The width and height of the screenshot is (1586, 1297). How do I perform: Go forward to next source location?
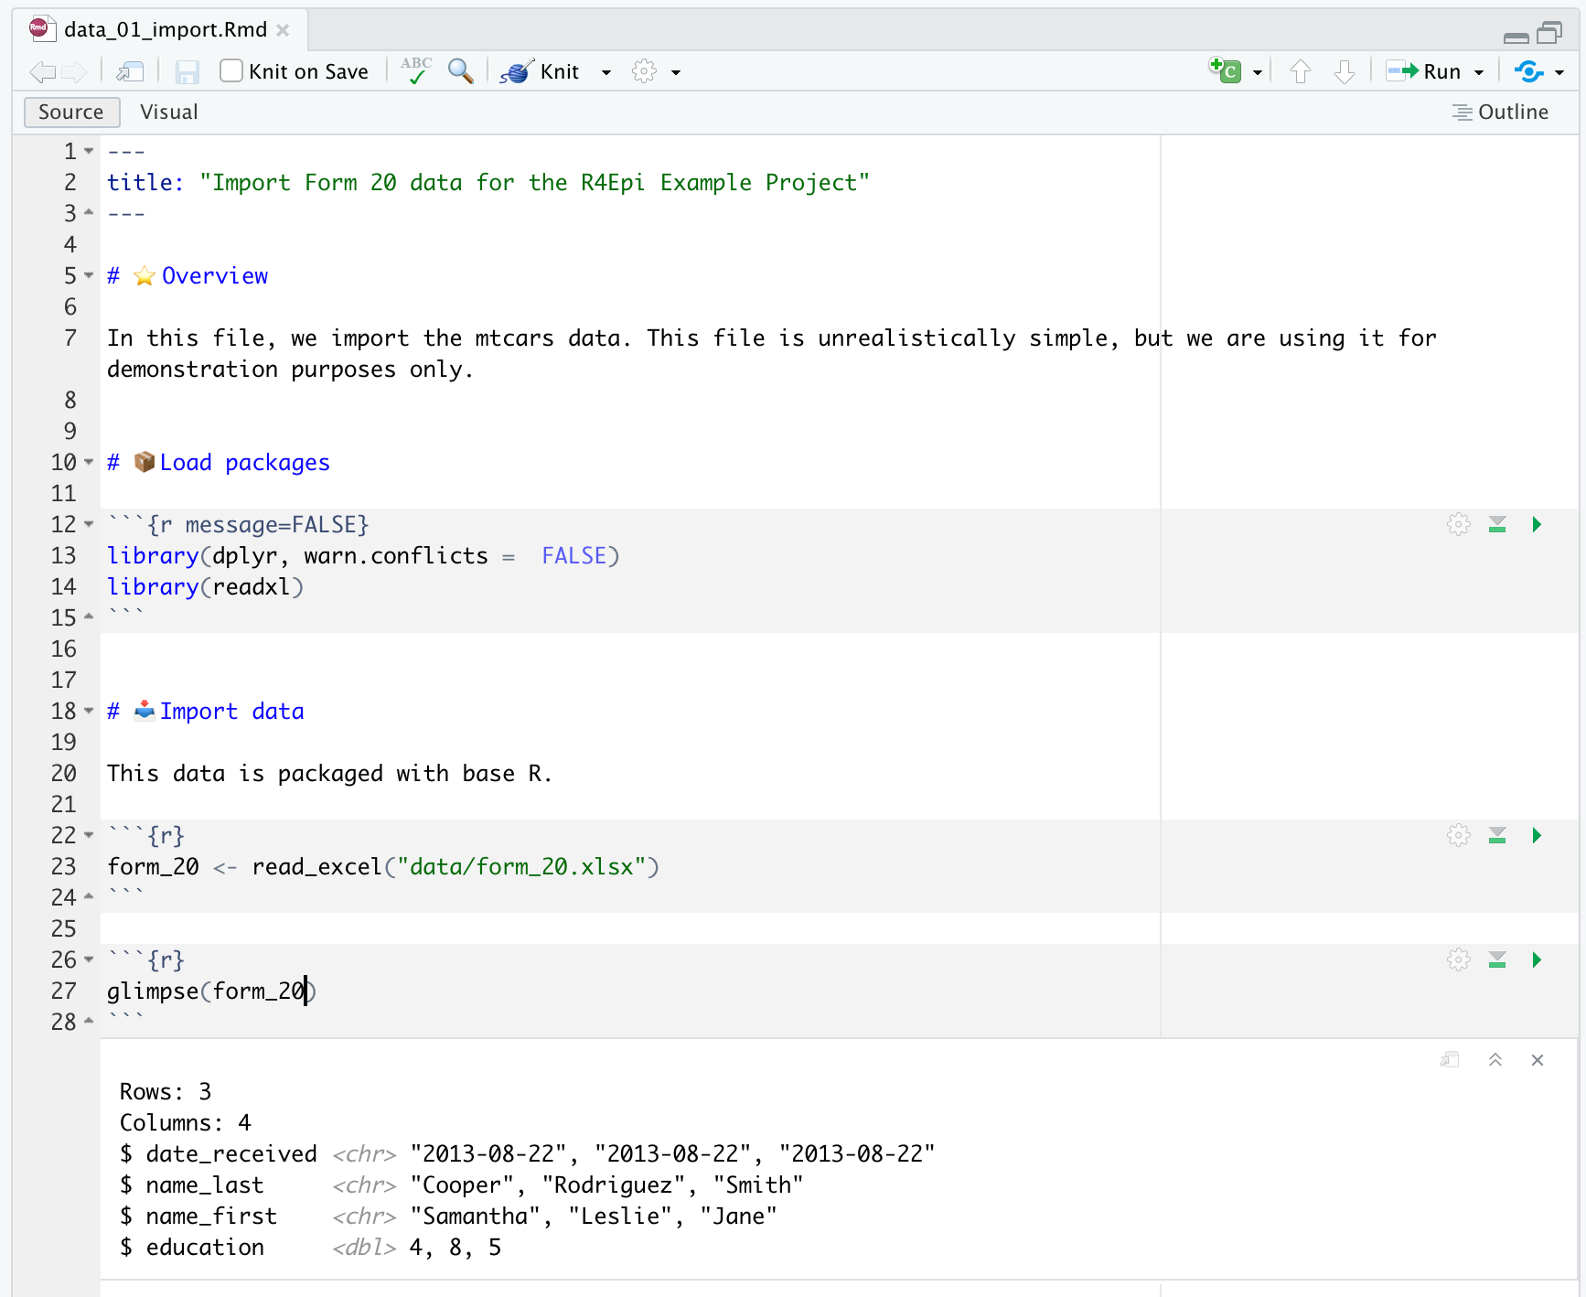click(75, 71)
